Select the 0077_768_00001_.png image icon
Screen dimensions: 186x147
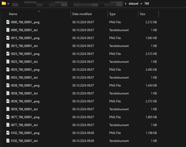click(8, 117)
